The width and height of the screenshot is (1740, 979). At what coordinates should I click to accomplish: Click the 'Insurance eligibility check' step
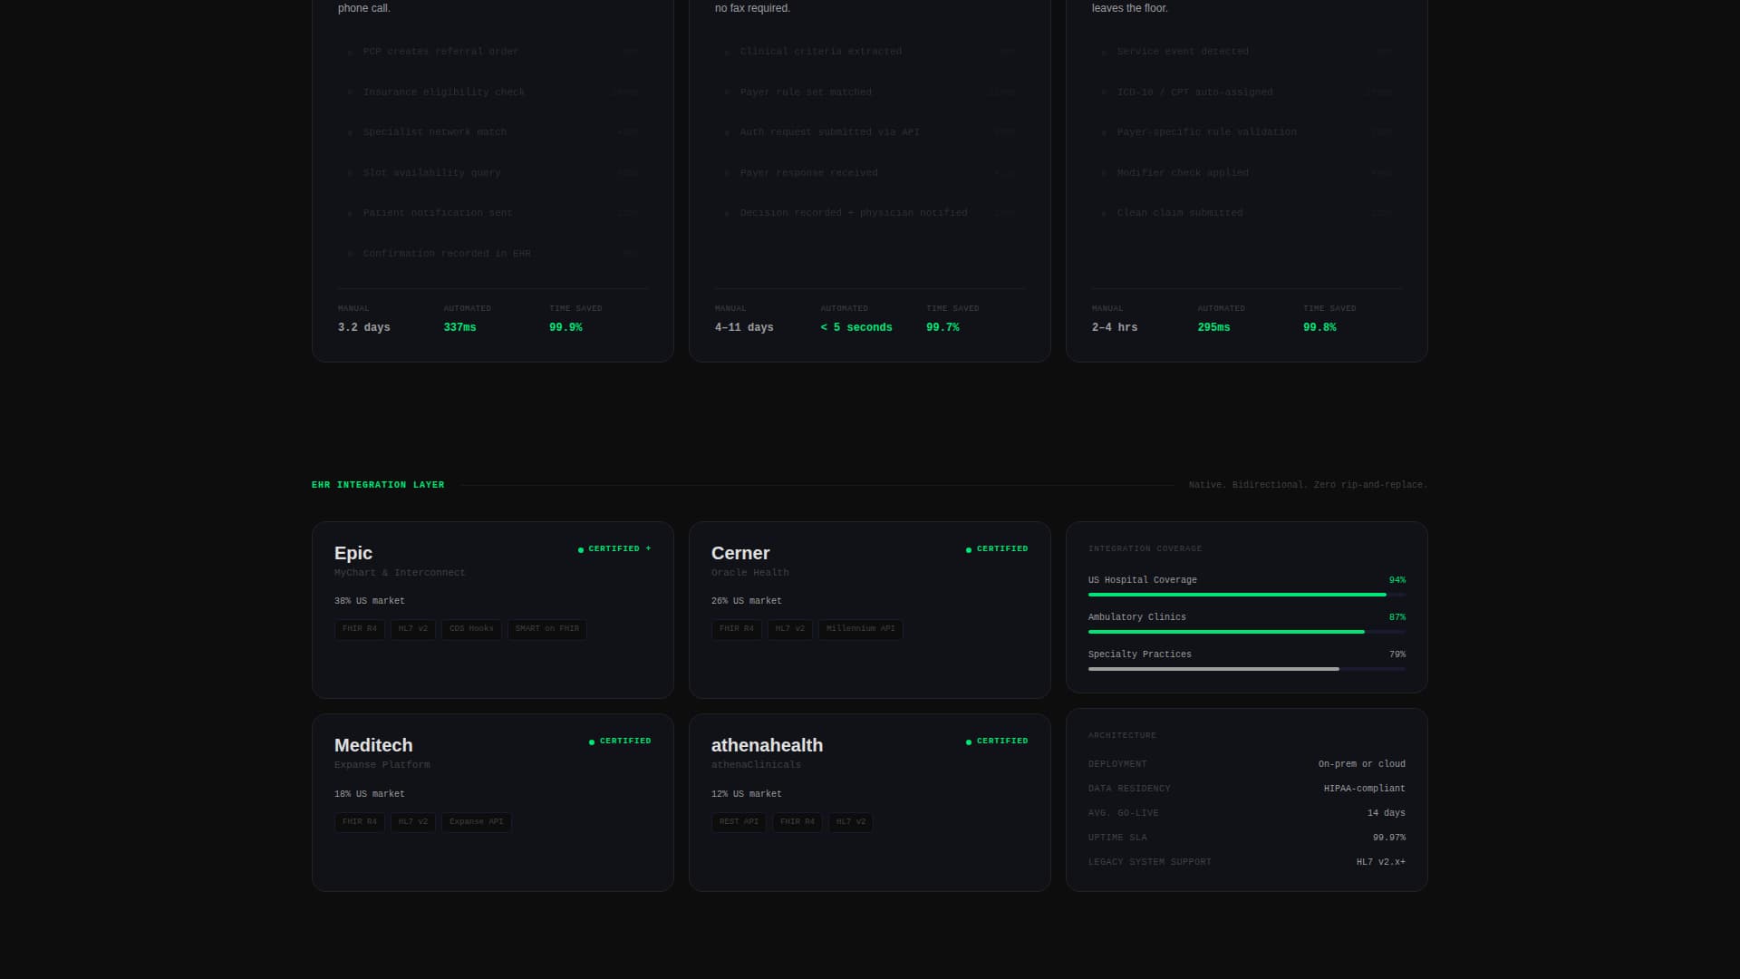click(444, 92)
